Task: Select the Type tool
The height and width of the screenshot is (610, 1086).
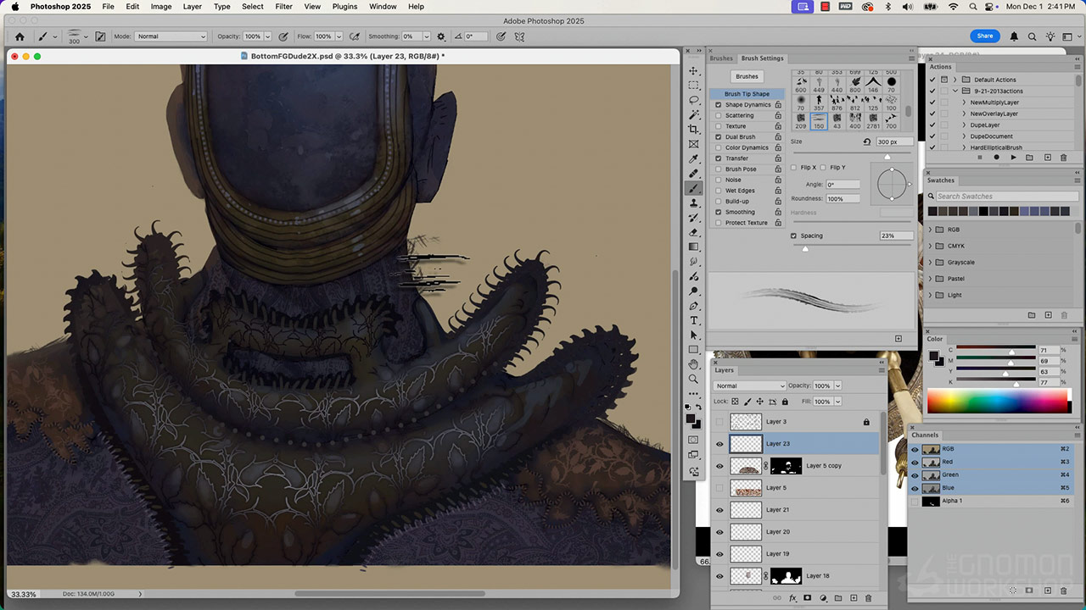Action: coord(694,320)
